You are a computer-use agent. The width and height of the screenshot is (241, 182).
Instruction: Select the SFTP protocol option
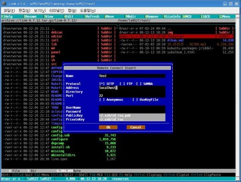pos(106,84)
